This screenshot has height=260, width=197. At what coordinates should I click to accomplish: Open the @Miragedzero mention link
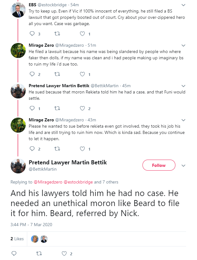pyautogui.click(x=48, y=182)
